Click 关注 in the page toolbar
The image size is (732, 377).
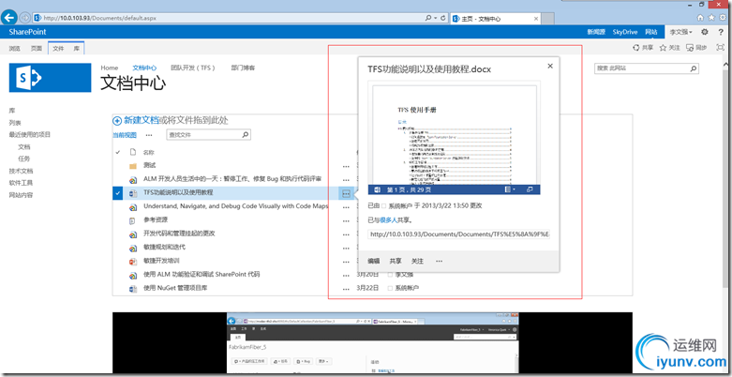tap(670, 48)
